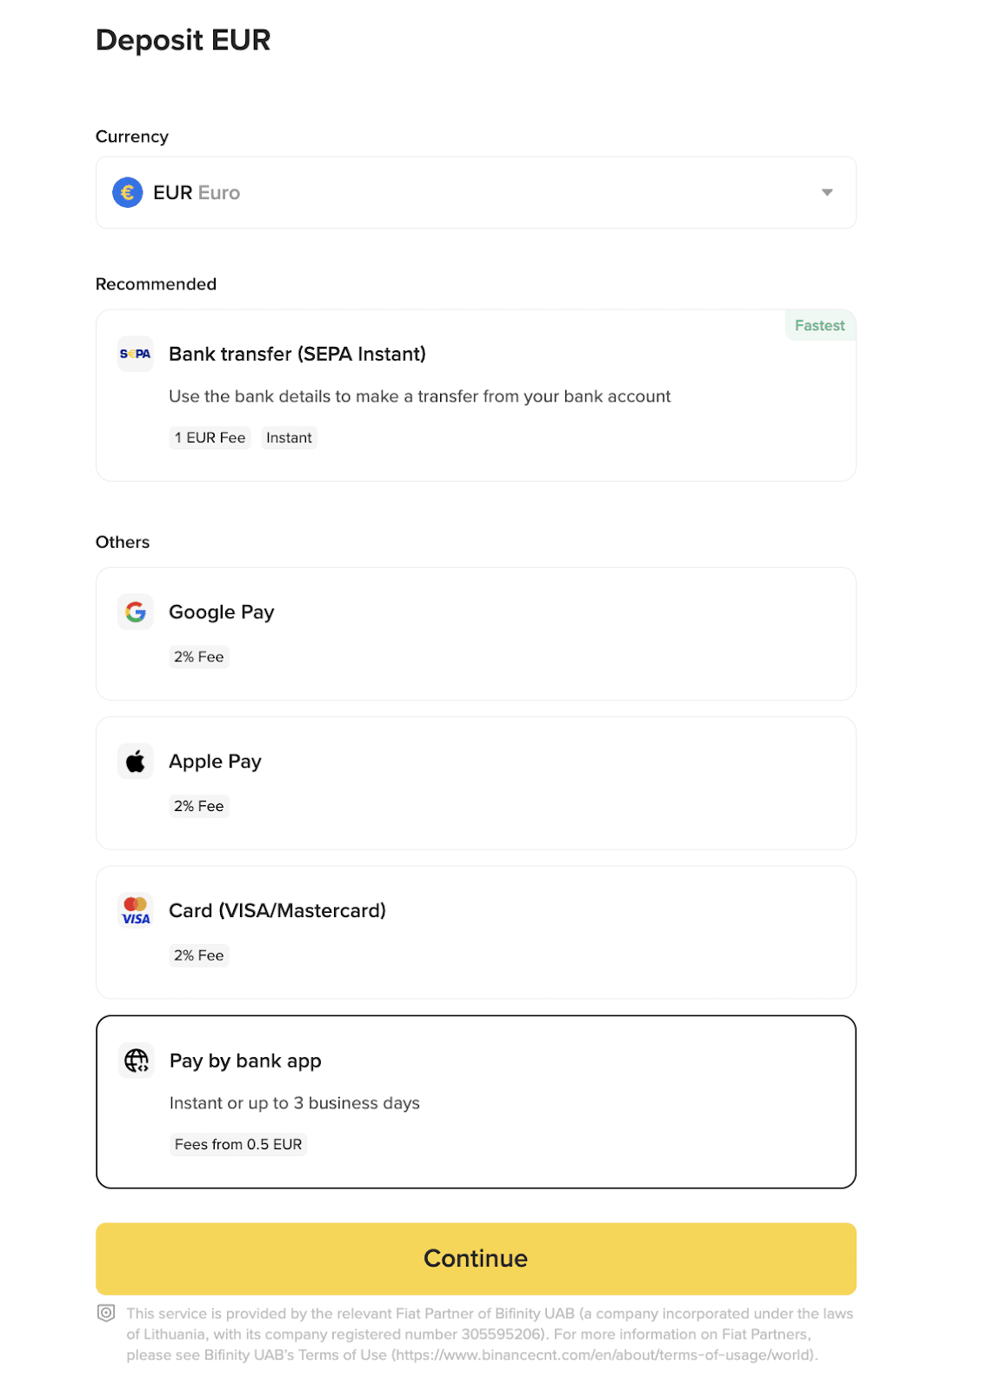987x1391 pixels.
Task: Click the SEPA logo icon
Action: pyautogui.click(x=135, y=354)
